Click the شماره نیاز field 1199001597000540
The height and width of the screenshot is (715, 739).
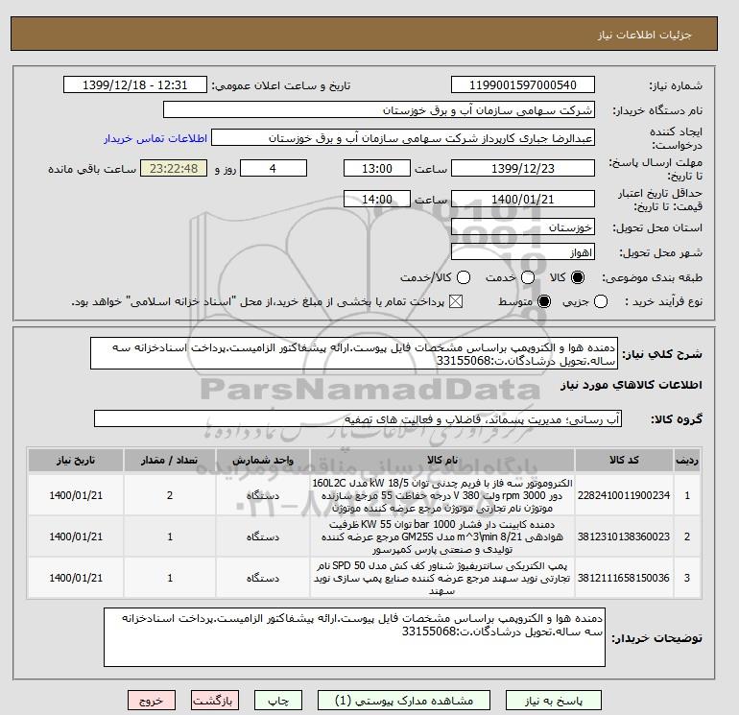523,84
